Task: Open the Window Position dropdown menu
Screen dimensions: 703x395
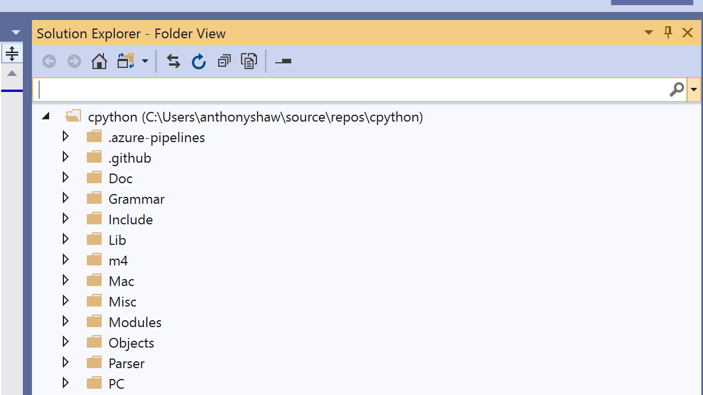Action: [649, 33]
